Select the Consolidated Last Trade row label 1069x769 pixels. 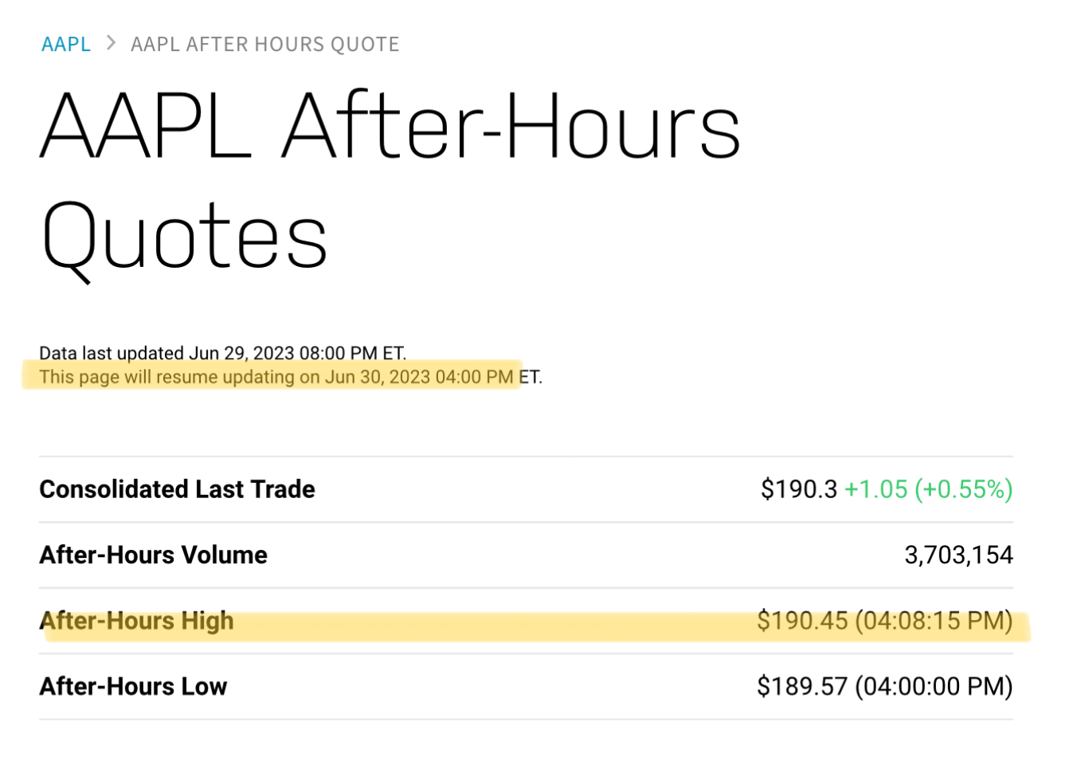pos(178,489)
